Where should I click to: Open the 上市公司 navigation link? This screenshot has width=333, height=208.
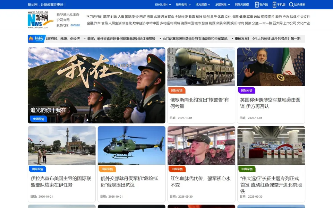[290, 23]
